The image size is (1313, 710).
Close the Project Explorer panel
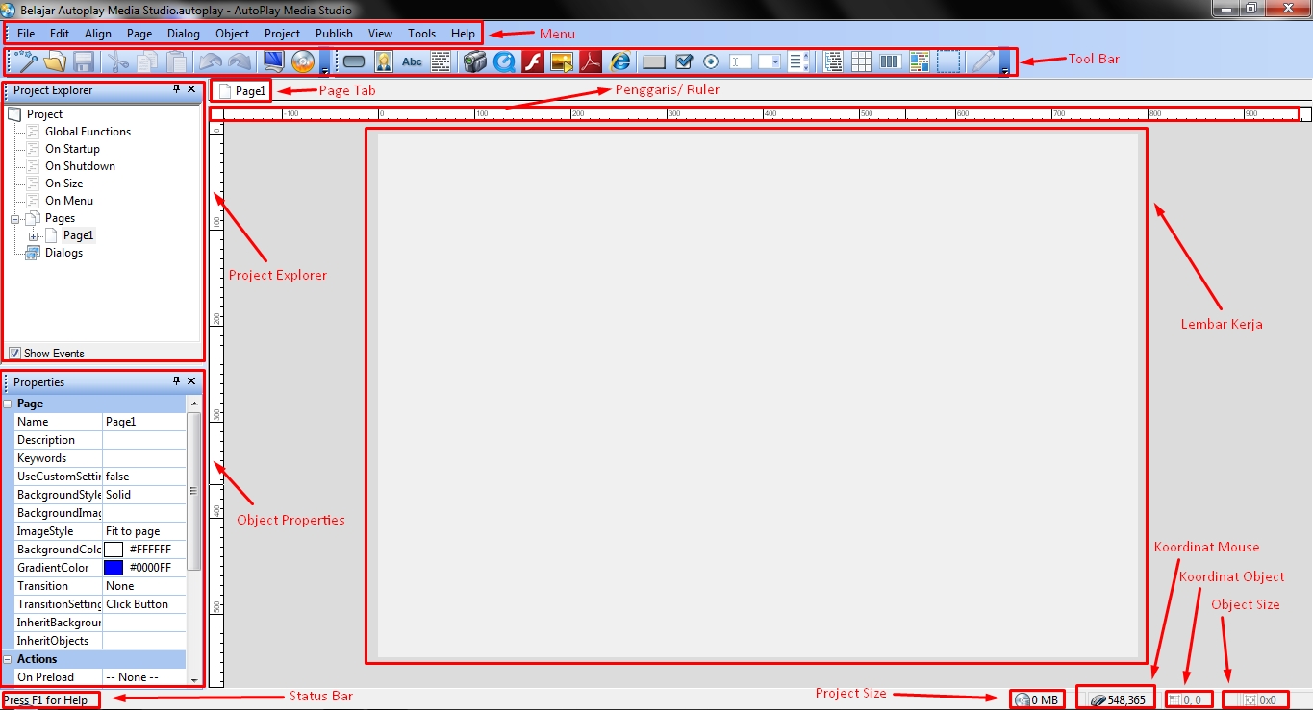191,89
